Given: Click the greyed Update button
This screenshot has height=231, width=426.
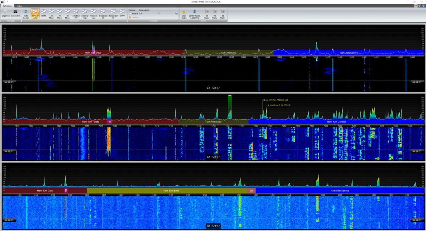Looking at the screenshot, I should pyautogui.click(x=133, y=17).
